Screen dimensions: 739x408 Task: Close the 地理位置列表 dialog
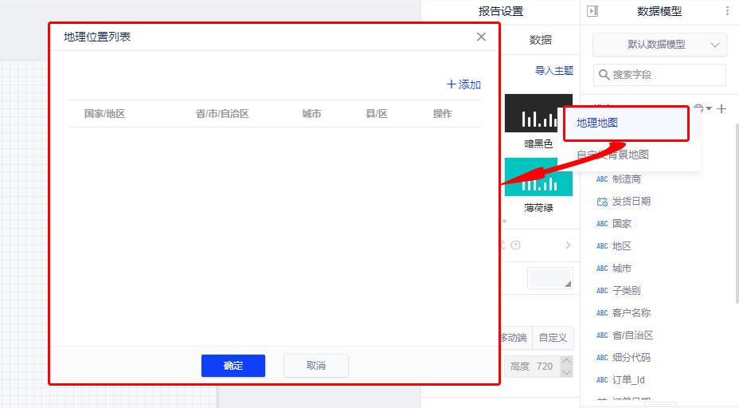(x=481, y=37)
